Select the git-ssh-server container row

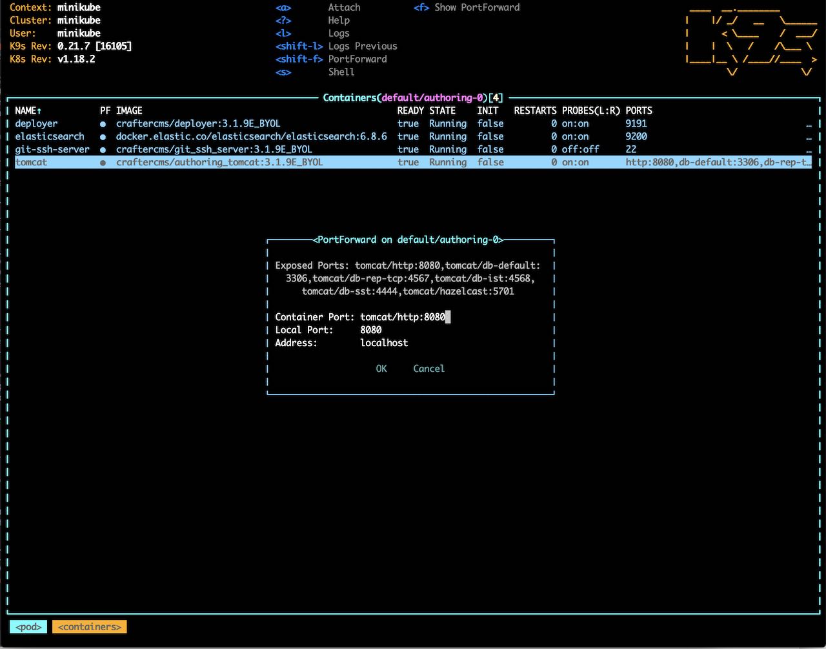pos(413,149)
